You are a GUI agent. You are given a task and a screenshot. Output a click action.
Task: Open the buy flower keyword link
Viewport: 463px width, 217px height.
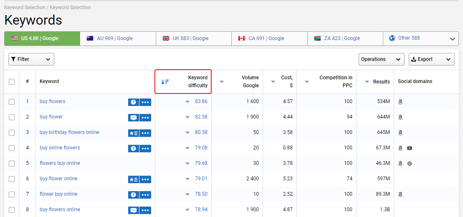click(x=51, y=116)
